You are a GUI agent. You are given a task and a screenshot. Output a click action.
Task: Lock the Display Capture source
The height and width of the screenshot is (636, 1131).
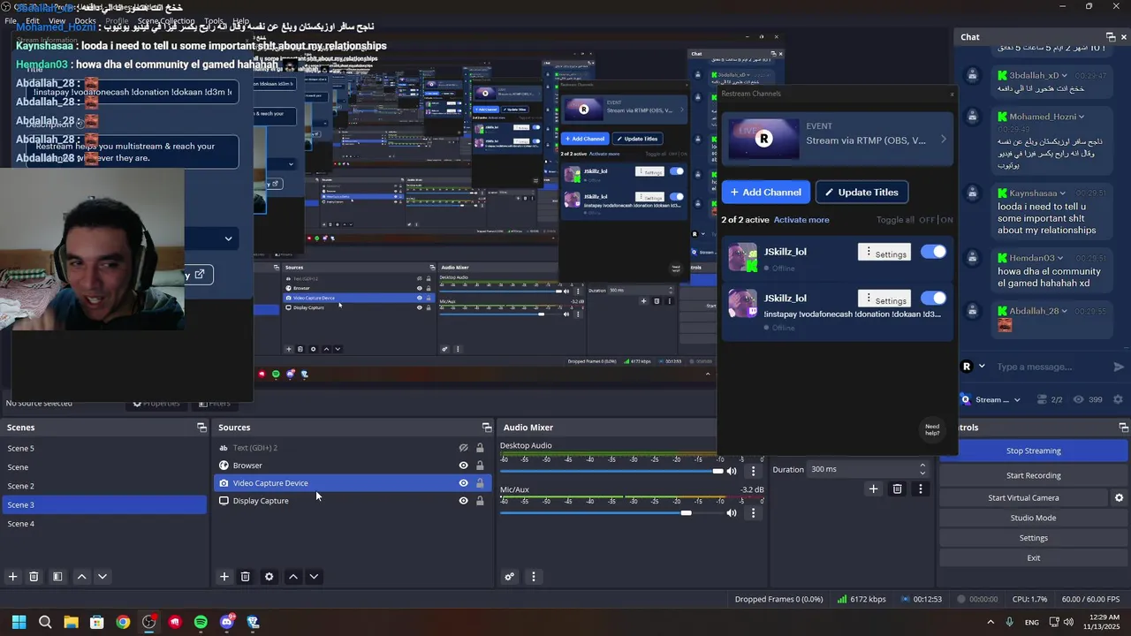(480, 501)
